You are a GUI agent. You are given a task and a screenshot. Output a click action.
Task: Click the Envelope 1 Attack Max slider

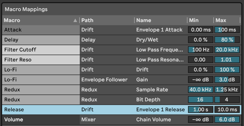coord(227,30)
